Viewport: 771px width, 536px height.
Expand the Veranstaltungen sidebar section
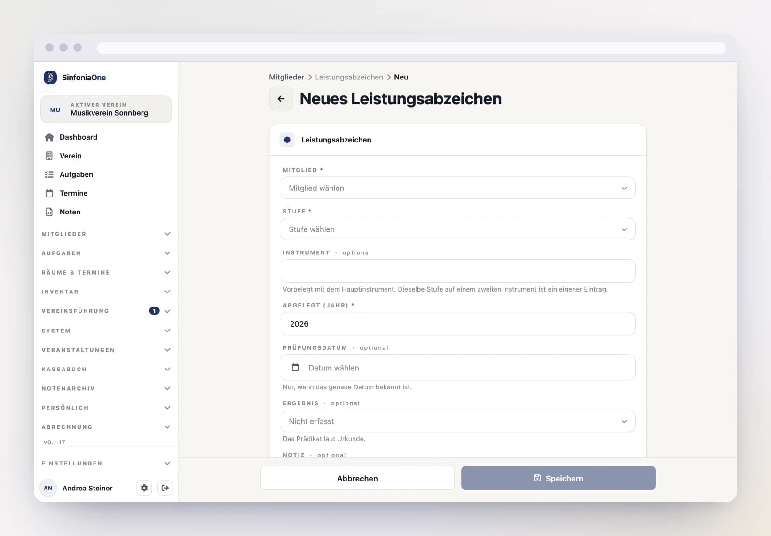point(106,350)
